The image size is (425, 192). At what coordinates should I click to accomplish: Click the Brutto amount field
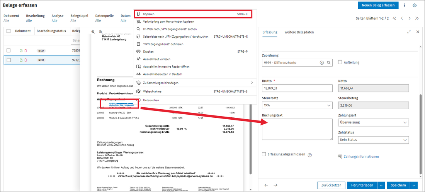(x=297, y=88)
